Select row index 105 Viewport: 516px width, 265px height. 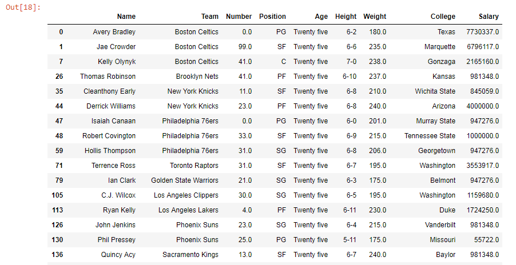click(x=58, y=195)
